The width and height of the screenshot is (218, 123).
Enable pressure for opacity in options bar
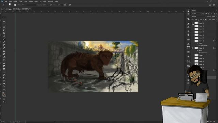tap(51, 5)
